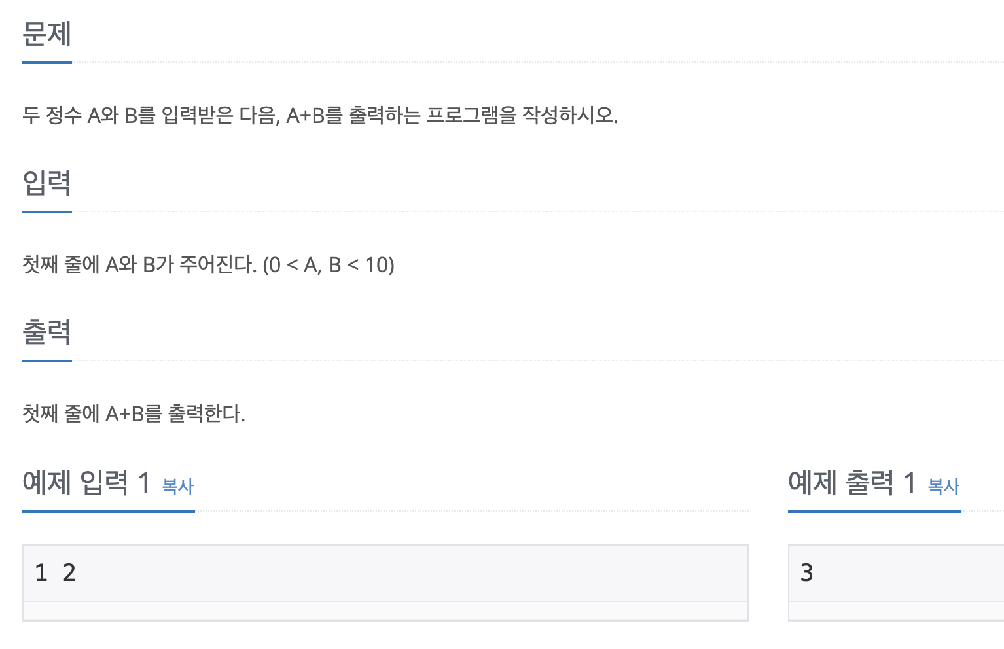The image size is (1004, 649).
Task: Click the 예제 입력 1 heading text
Action: pyautogui.click(x=86, y=483)
